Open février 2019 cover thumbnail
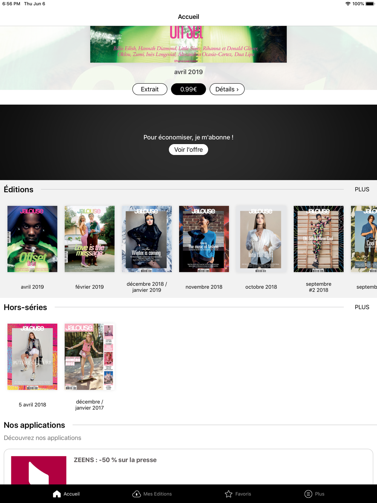The height and width of the screenshot is (503, 377). (x=90, y=239)
